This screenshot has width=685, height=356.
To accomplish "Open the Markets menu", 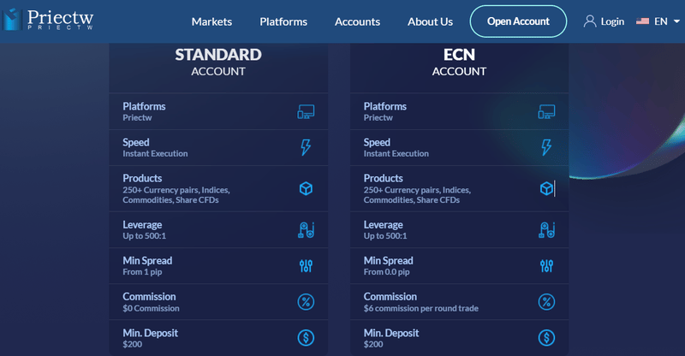I will point(211,21).
